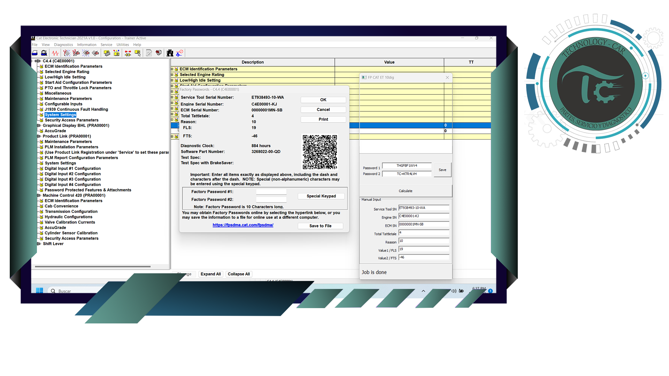
Task: Click Password 2 field in FP CAT ET
Action: click(x=407, y=174)
